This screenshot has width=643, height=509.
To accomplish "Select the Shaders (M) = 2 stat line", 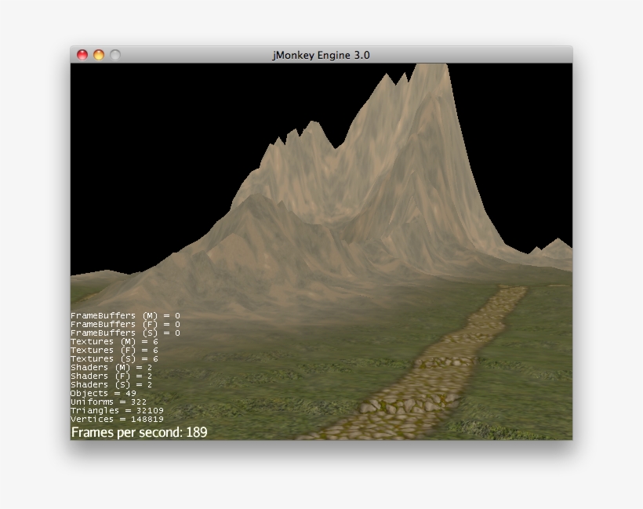I will pos(110,367).
